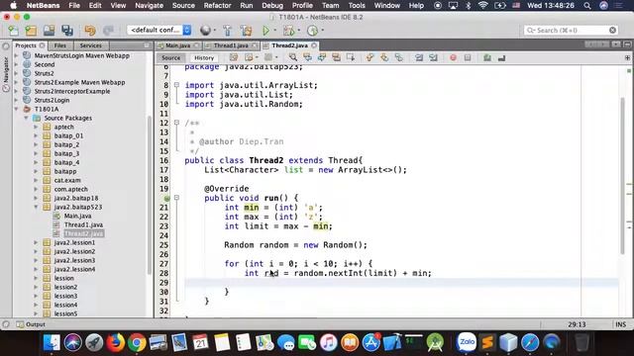
Task: Click Shift Line Right editor icon
Action: pos(434,58)
